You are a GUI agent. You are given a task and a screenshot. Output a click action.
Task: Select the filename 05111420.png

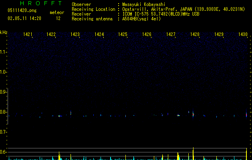pos(22,10)
